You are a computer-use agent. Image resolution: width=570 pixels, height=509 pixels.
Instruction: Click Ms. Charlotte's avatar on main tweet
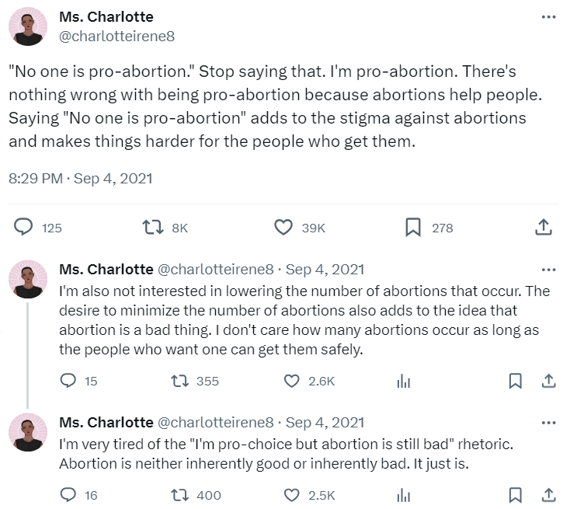[28, 27]
